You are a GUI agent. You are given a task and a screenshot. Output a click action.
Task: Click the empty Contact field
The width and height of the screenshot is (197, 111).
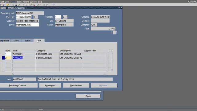tap(100, 21)
